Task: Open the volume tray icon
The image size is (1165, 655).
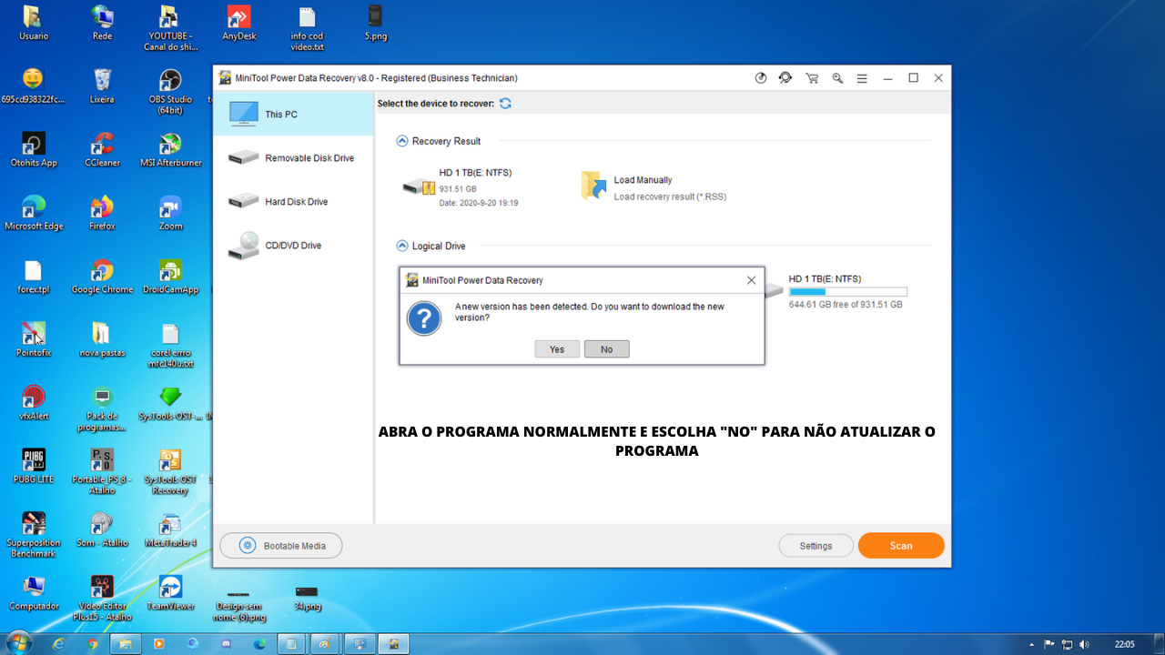Action: pos(1084,644)
